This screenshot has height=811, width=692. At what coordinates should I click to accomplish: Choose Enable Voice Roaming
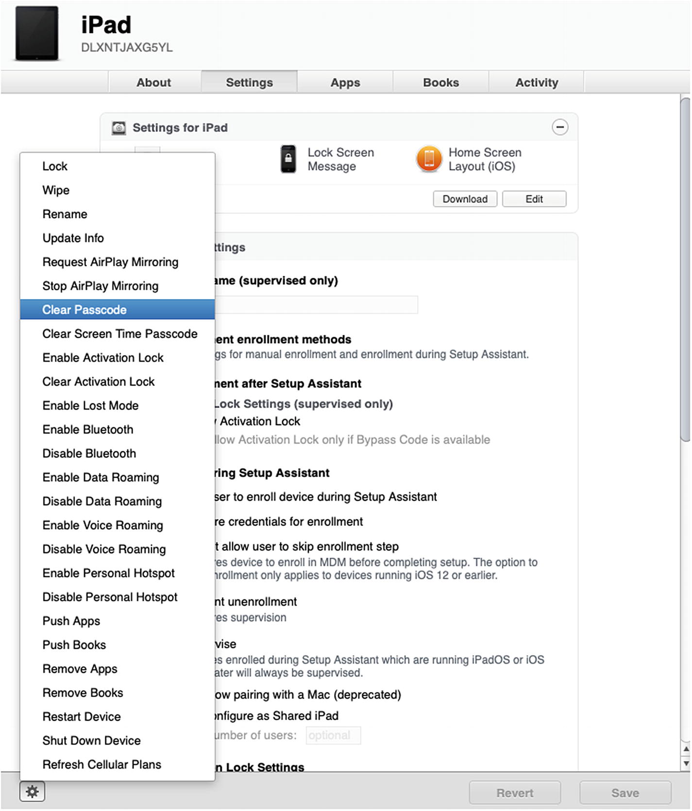tap(118, 525)
